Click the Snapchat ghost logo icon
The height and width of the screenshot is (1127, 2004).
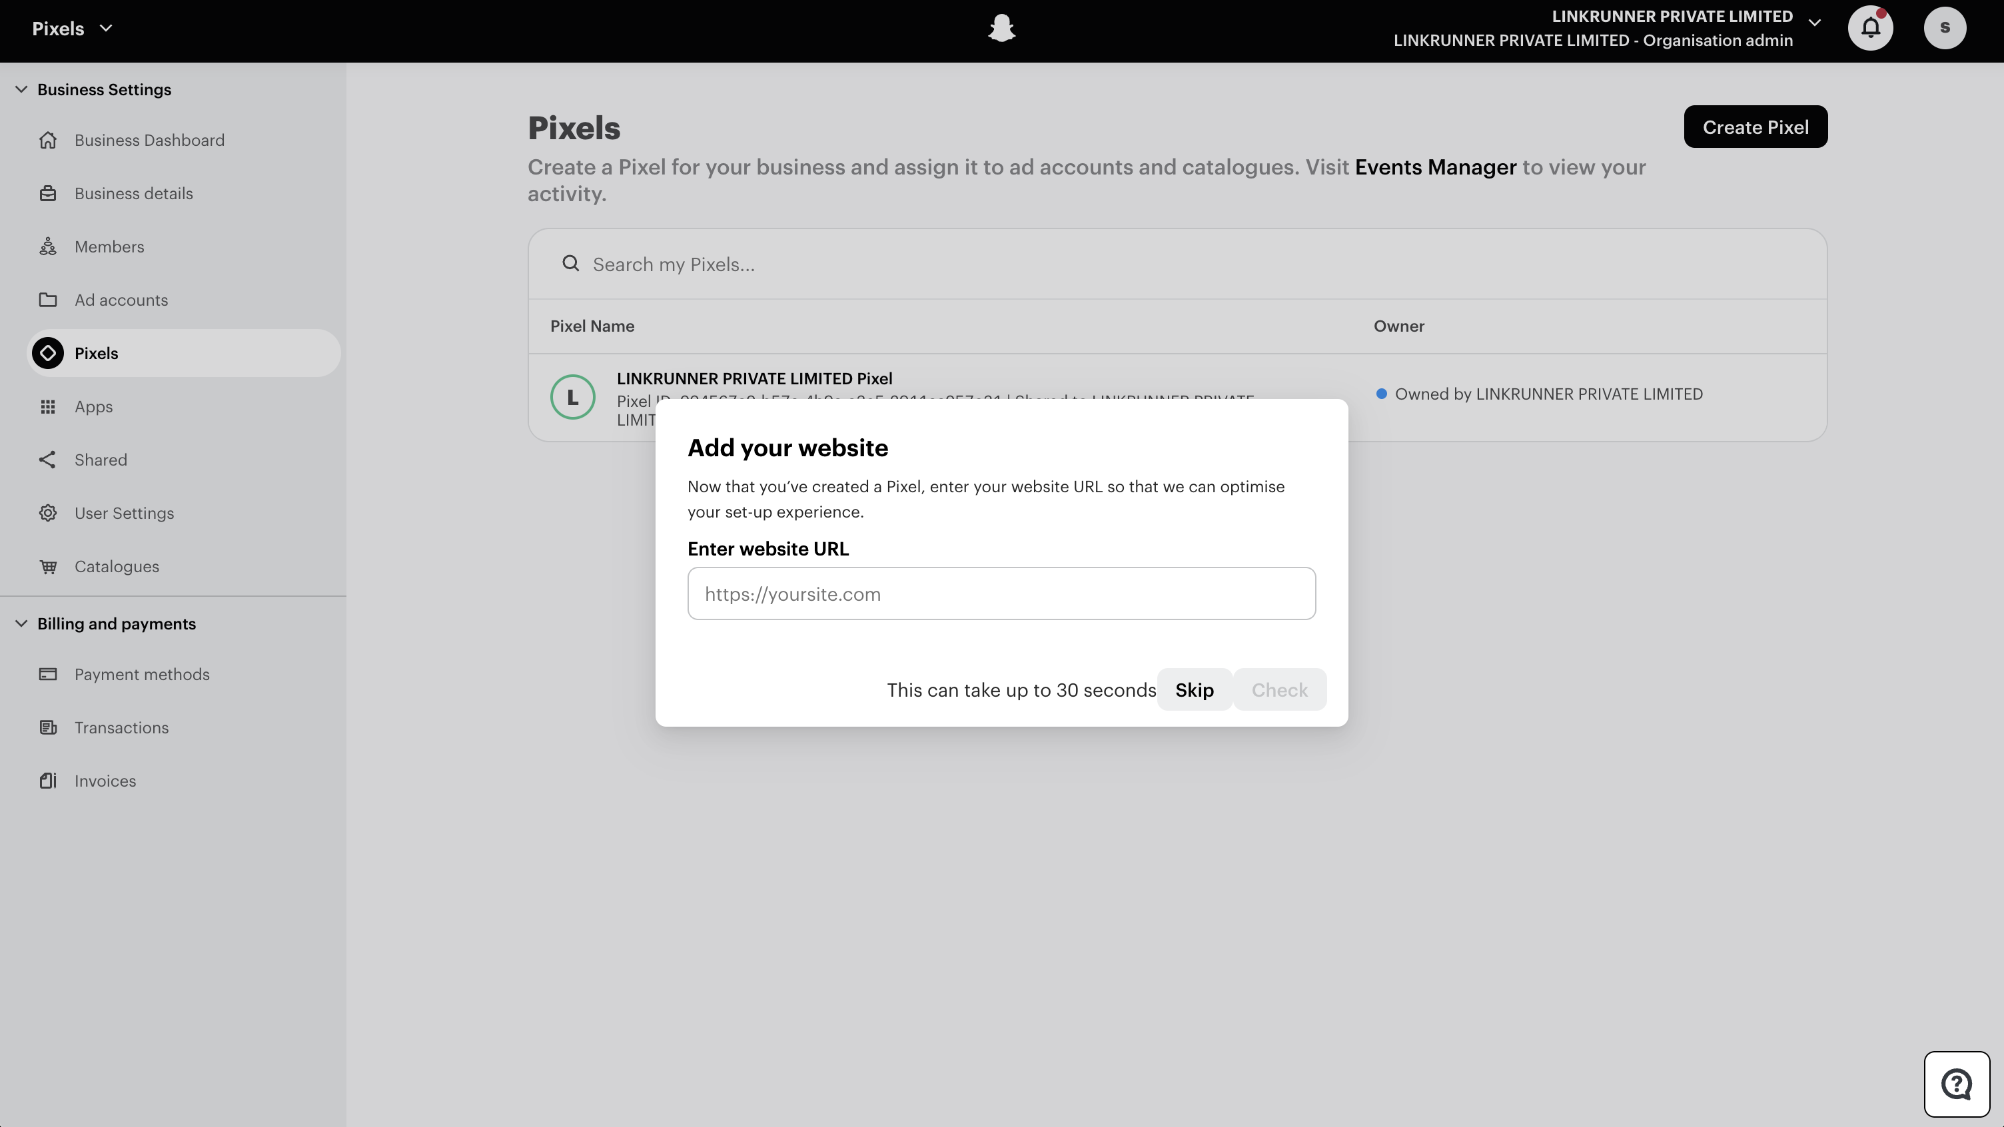pos(1001,28)
